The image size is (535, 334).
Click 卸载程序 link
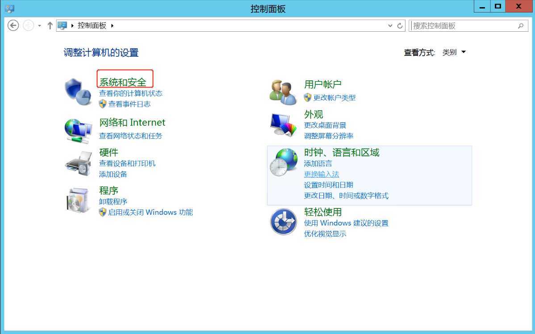point(113,202)
